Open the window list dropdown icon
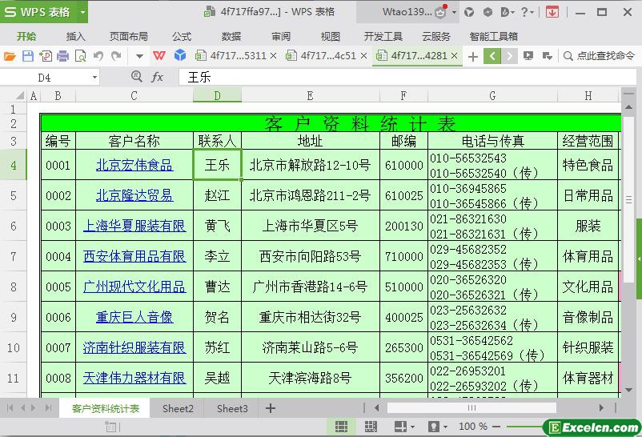This screenshot has width=642, height=437. [x=547, y=56]
